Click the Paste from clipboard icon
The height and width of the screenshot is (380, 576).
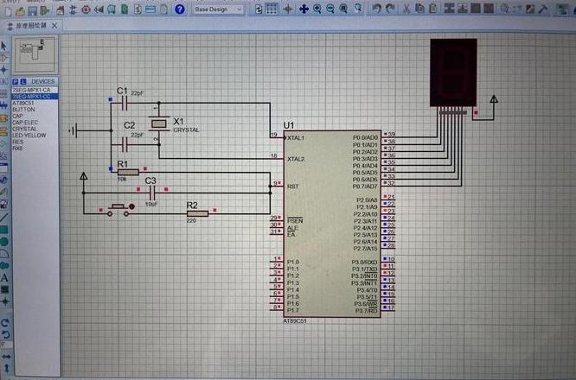click(433, 8)
